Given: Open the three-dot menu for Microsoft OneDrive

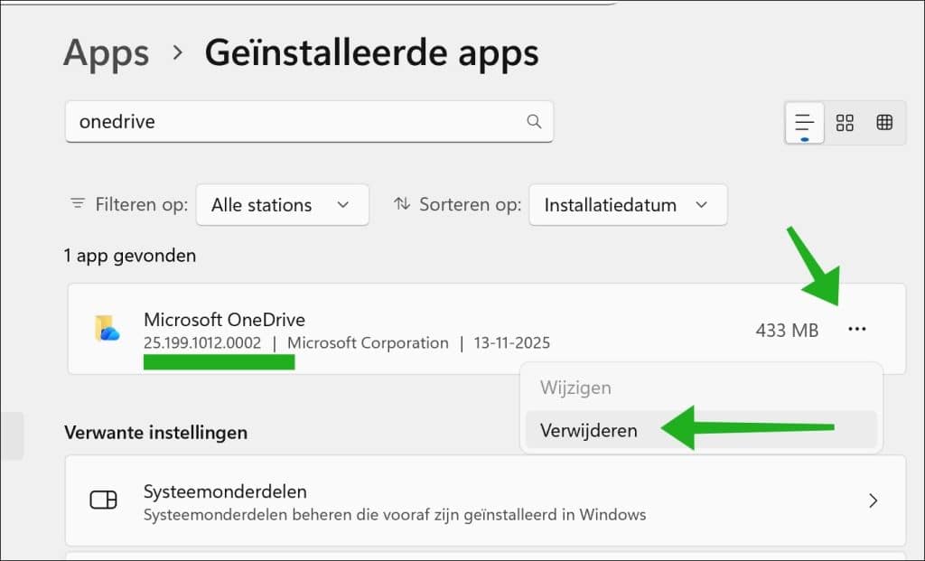Looking at the screenshot, I should pyautogui.click(x=856, y=329).
